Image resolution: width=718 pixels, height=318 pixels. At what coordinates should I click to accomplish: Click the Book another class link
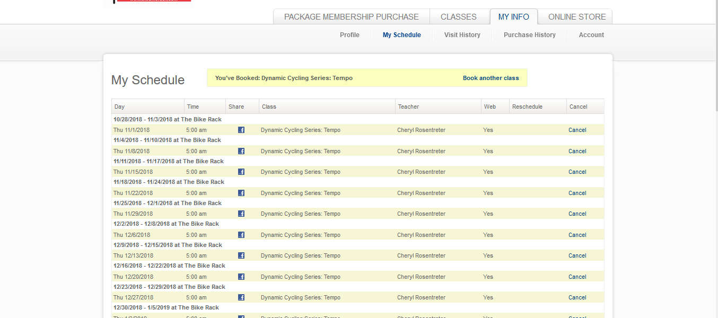pyautogui.click(x=491, y=78)
